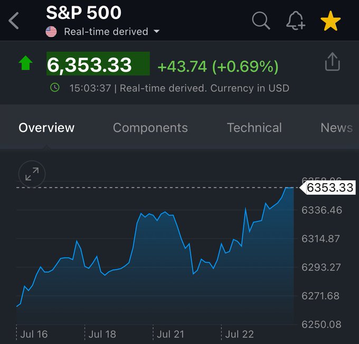The width and height of the screenshot is (359, 344).
Task: Open the Real-time derived dropdown arrow
Action: [156, 32]
